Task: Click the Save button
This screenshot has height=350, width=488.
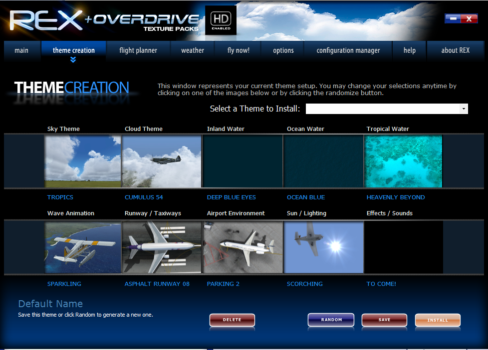Action: pos(384,320)
